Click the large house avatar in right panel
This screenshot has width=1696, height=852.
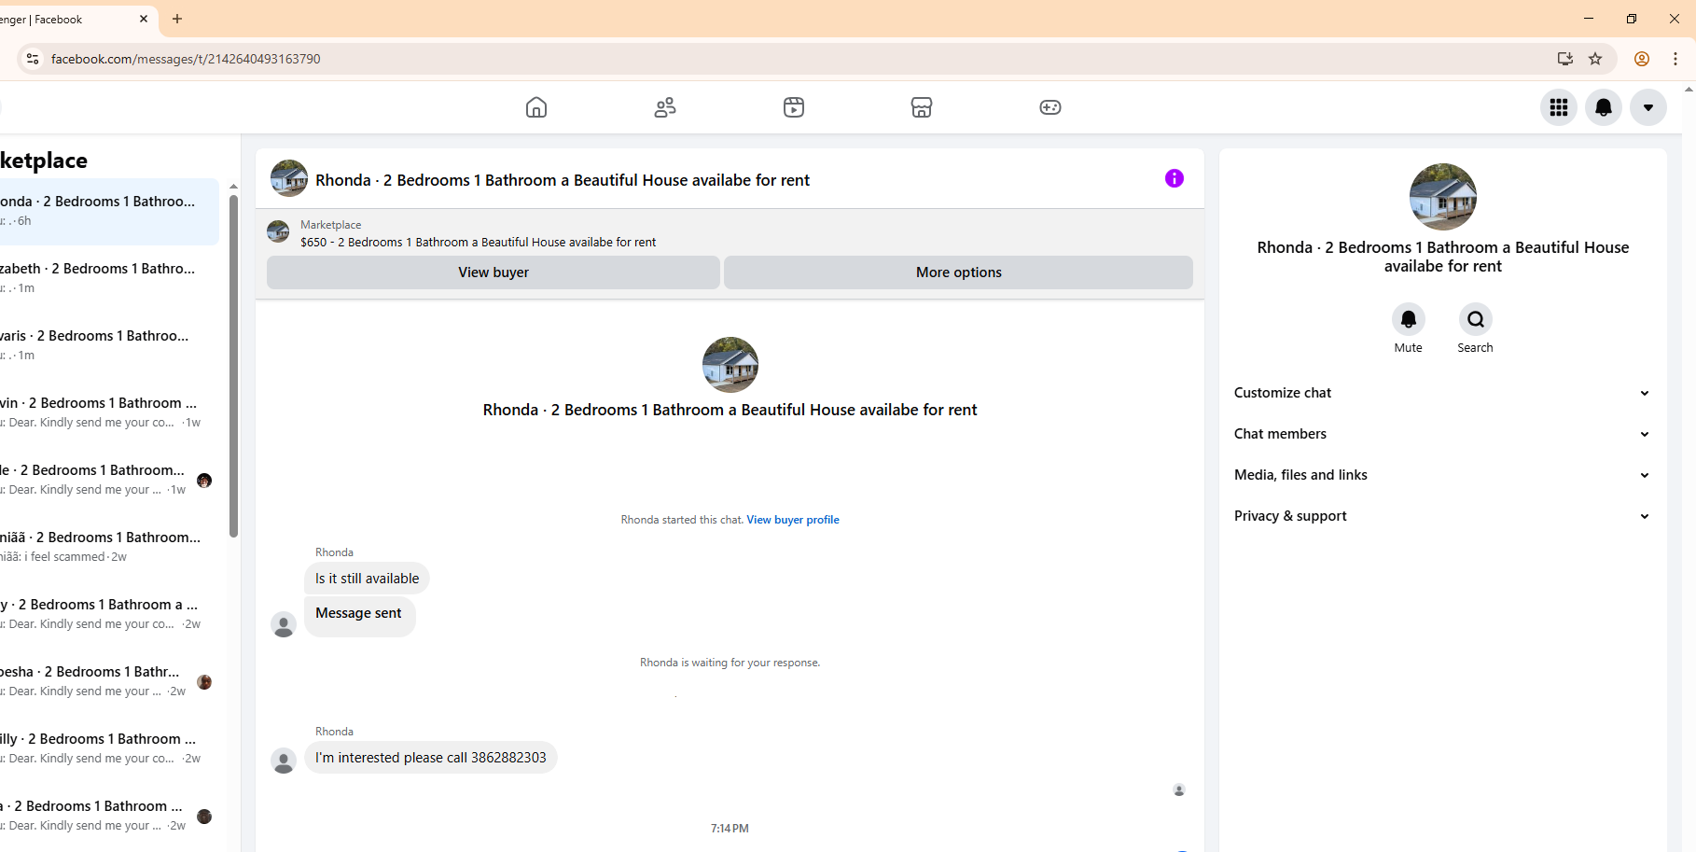(x=1443, y=197)
